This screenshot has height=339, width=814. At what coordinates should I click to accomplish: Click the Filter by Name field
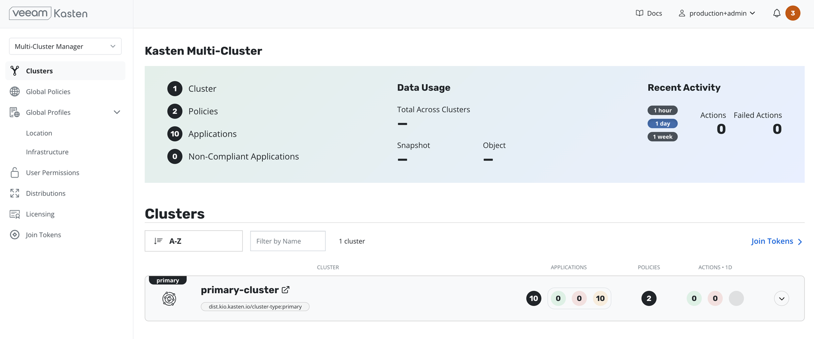[x=287, y=241]
